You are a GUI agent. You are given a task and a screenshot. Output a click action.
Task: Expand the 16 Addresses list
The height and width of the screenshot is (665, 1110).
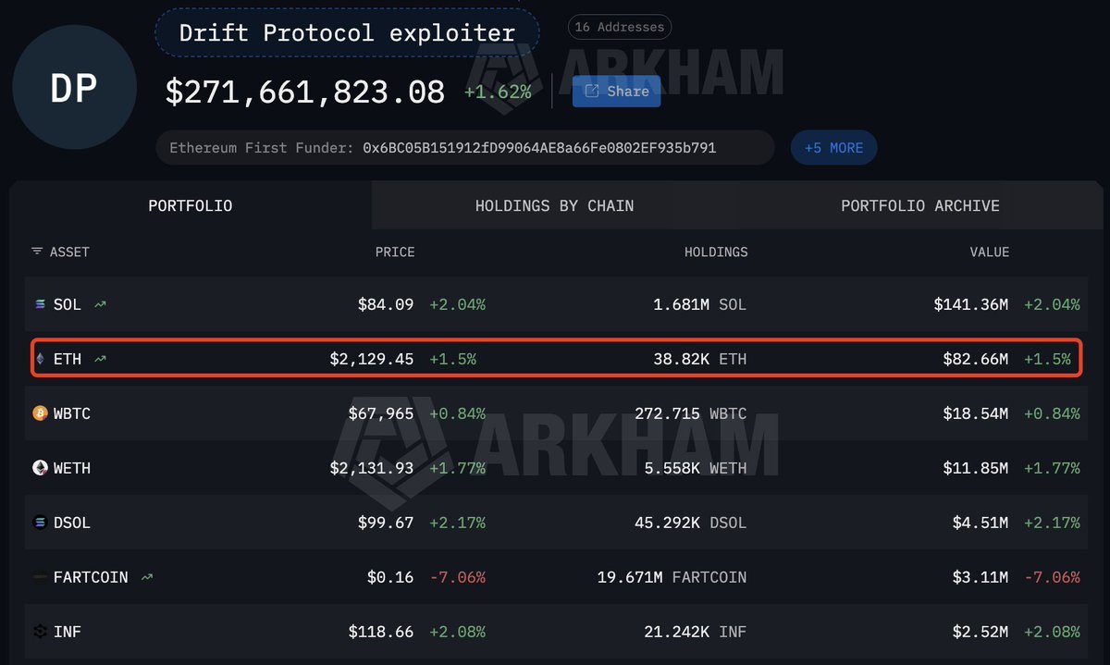point(619,27)
